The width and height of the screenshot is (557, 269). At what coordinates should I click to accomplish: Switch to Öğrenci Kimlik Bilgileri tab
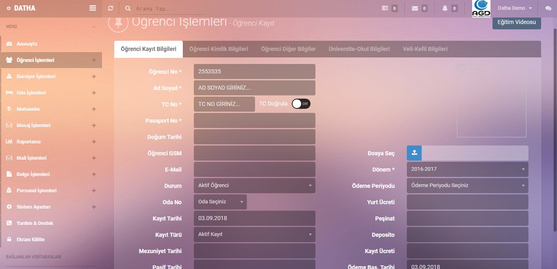point(218,49)
